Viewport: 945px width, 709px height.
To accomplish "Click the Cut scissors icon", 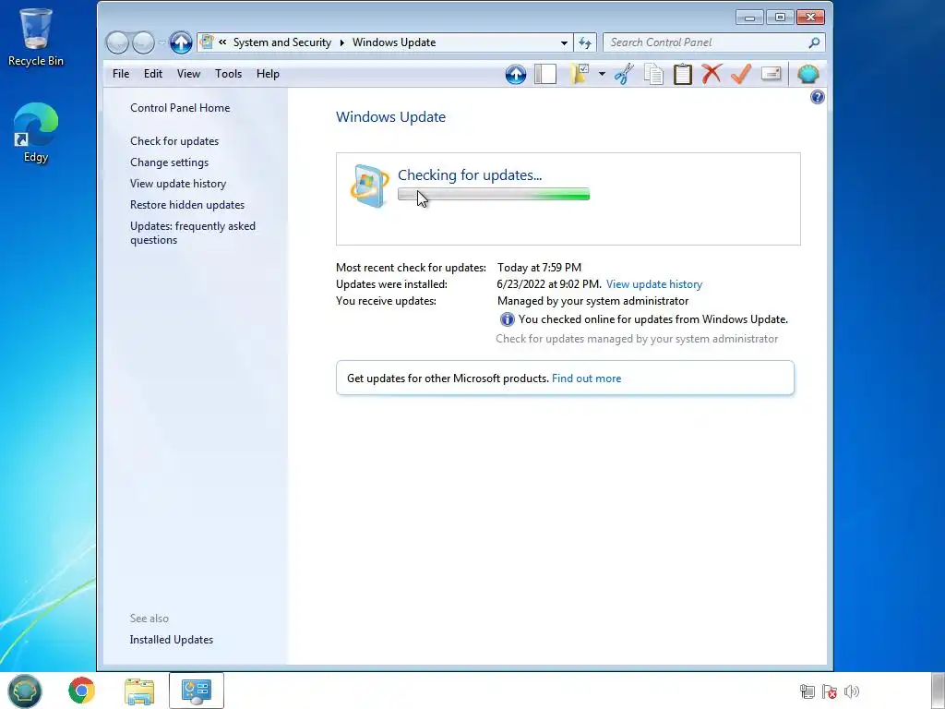I will pyautogui.click(x=624, y=74).
